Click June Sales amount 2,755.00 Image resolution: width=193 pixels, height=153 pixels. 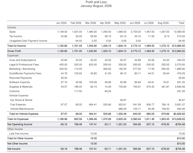136,32
